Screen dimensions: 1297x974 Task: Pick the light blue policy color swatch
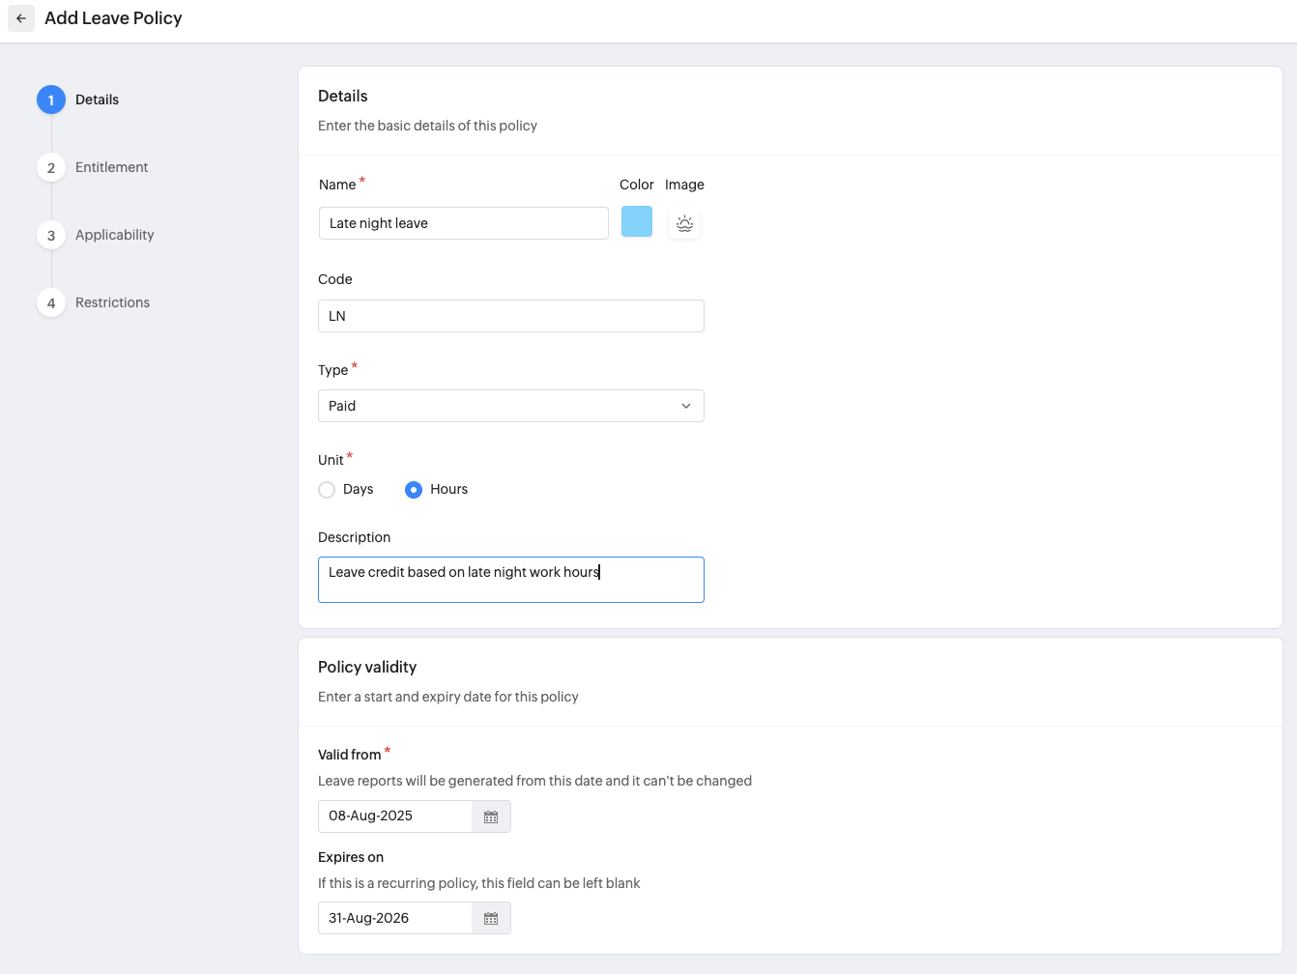point(637,222)
